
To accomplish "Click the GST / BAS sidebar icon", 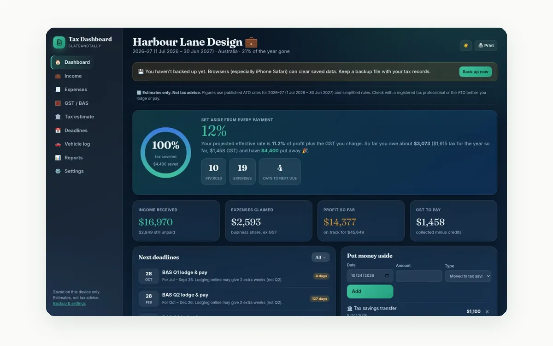I will 58,103.
